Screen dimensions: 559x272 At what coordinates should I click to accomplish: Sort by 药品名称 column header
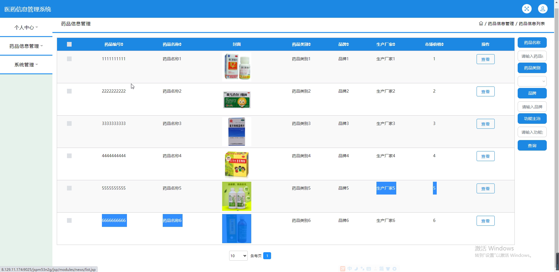point(172,44)
